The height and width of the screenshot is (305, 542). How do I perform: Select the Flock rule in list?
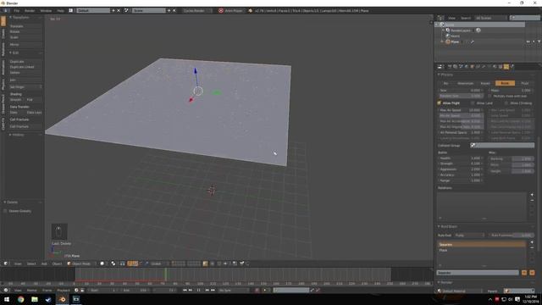click(x=482, y=251)
